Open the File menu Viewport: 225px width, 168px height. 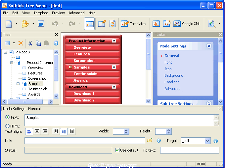tap(6, 13)
